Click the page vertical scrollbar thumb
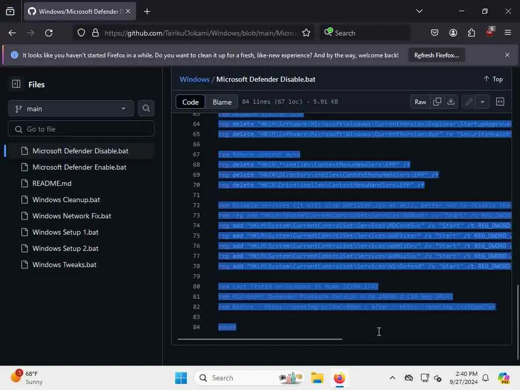520x390 pixels. [x=518, y=321]
